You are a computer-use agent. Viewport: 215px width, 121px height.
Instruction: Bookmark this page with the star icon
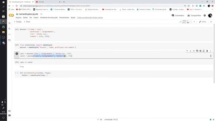coord(189,6)
